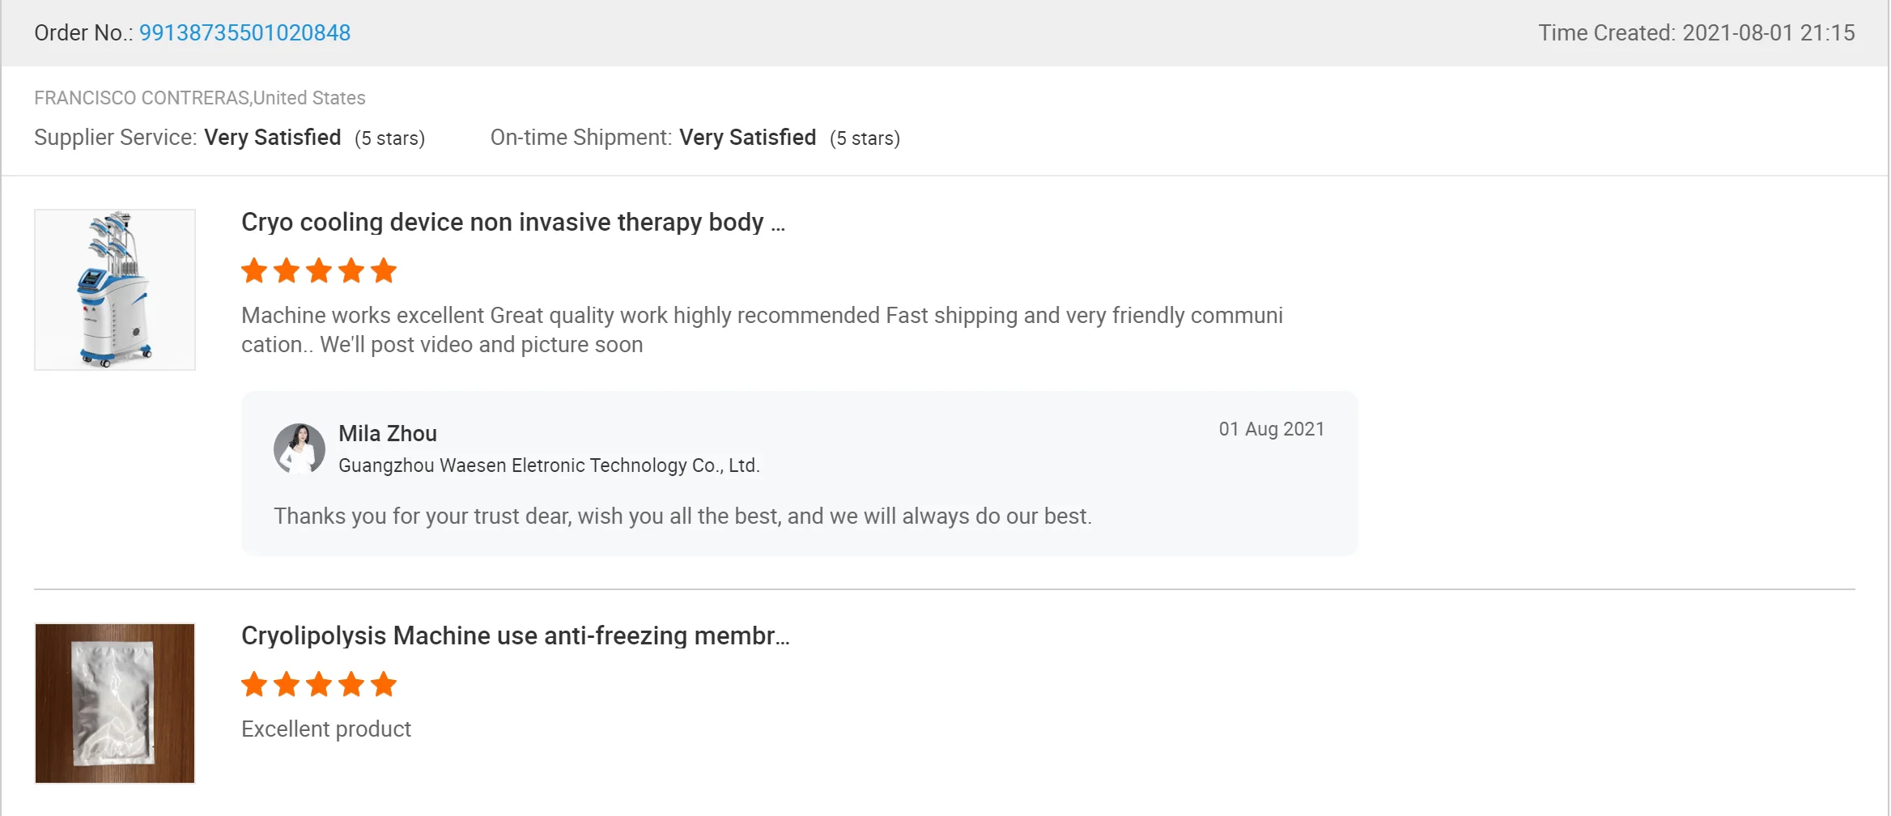Click Mila Zhou's profile avatar
1891x816 pixels.
point(300,448)
